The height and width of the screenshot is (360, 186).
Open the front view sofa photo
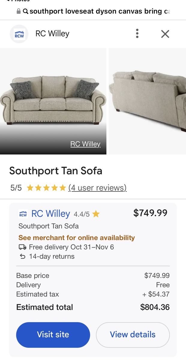53,100
